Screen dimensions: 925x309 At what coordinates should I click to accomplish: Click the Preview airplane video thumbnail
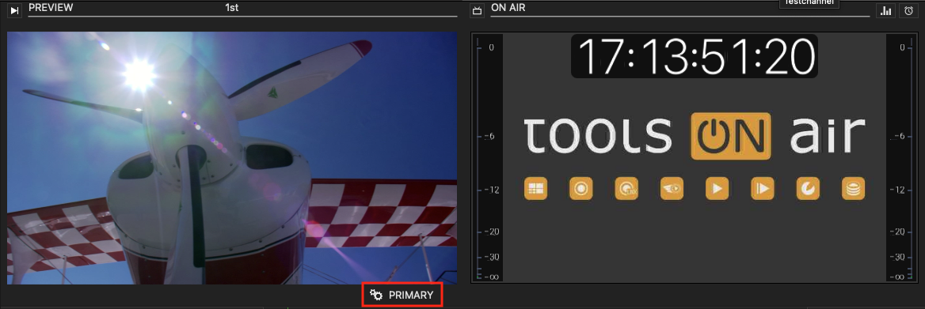click(232, 158)
